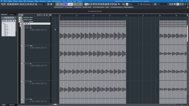Select the Play speaker tool
The height and width of the screenshot is (106, 189).
click(x=113, y=4)
